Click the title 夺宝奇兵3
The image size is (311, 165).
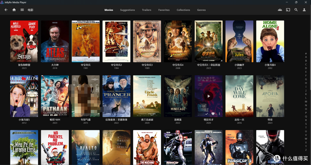[147, 65]
